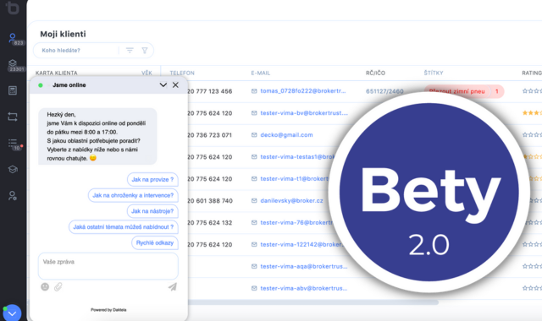This screenshot has width=542, height=321.
Task: Click the app logo at sidebar top
Action: coord(13,8)
